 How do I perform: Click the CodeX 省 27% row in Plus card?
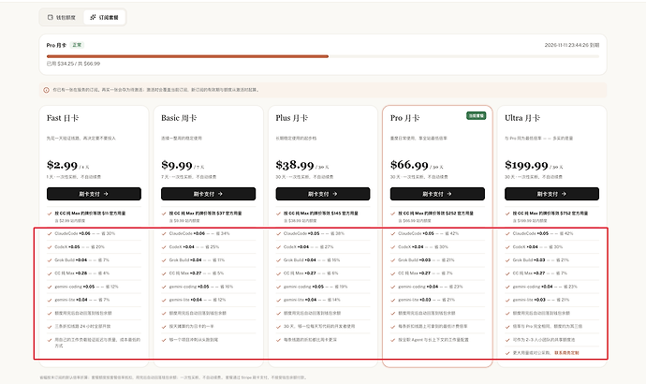tap(323, 247)
